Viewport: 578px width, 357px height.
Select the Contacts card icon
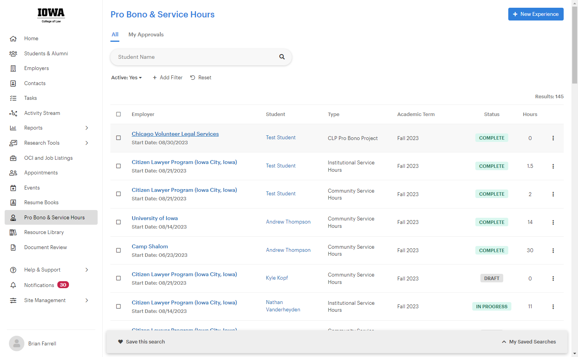pyautogui.click(x=13, y=84)
